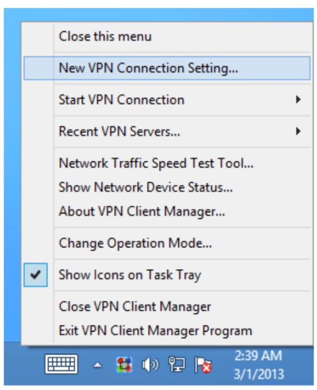Click the VPN Client Manager tray icon
The width and height of the screenshot is (317, 390).
click(x=124, y=365)
